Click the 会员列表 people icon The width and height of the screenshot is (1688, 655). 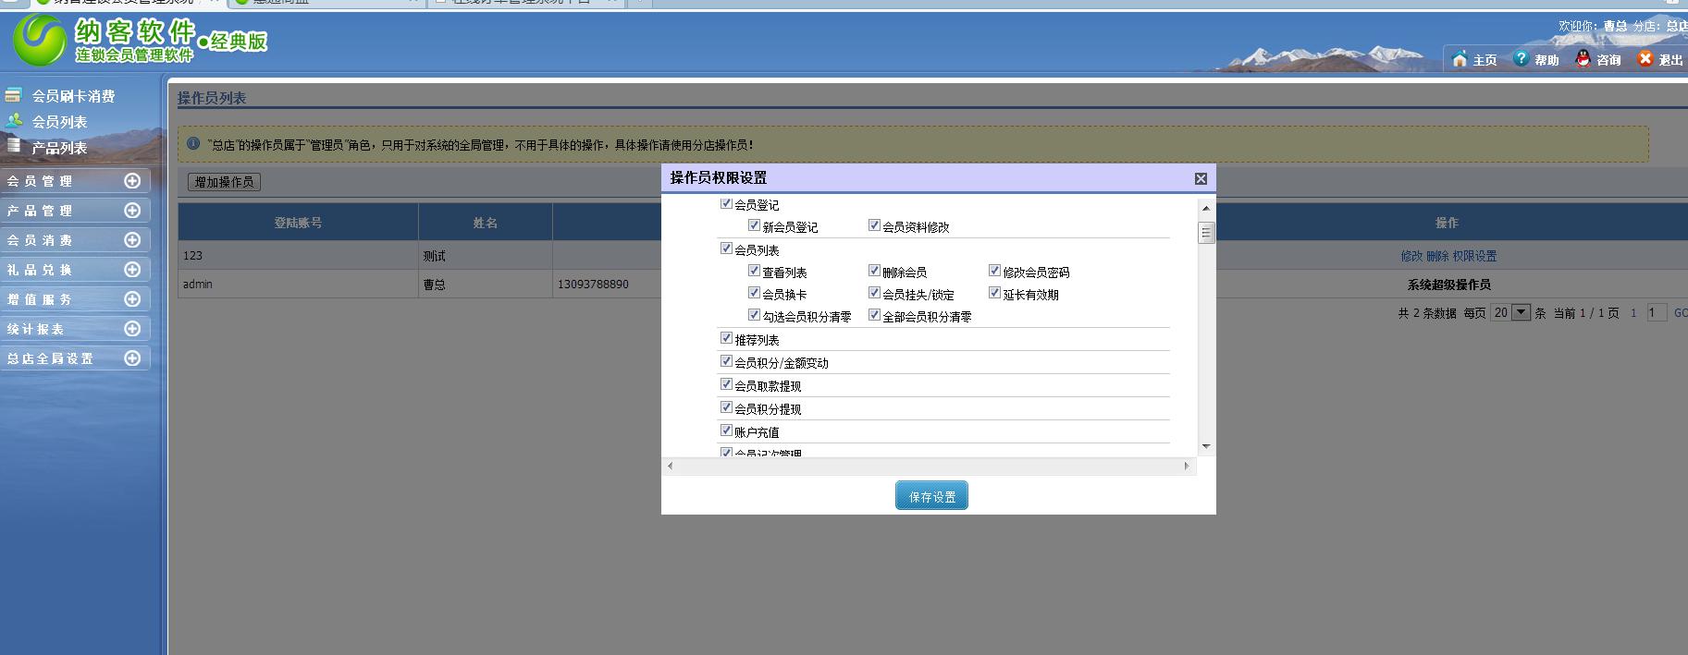(13, 121)
